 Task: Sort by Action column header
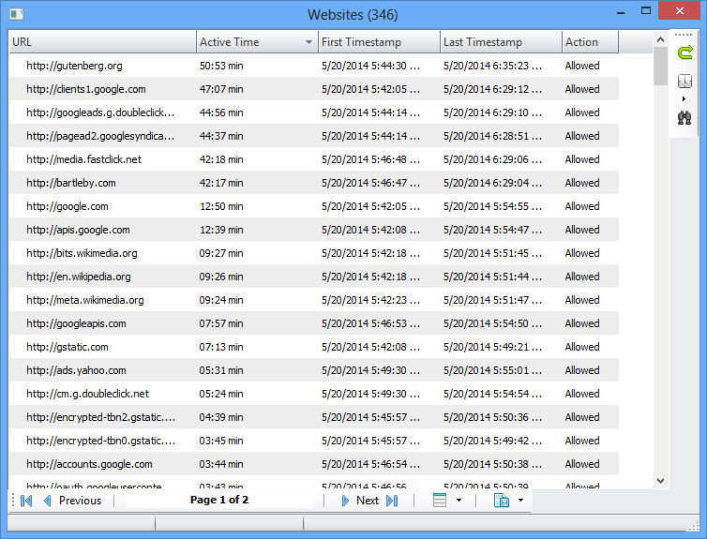point(589,42)
